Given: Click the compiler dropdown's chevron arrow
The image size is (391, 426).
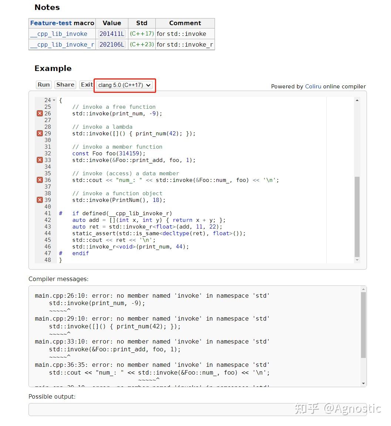Looking at the screenshot, I should (x=148, y=85).
